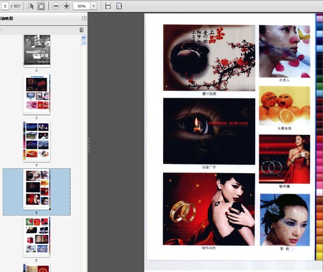The height and width of the screenshot is (272, 323).
Task: Zoom out with the minus button
Action: coord(55,6)
